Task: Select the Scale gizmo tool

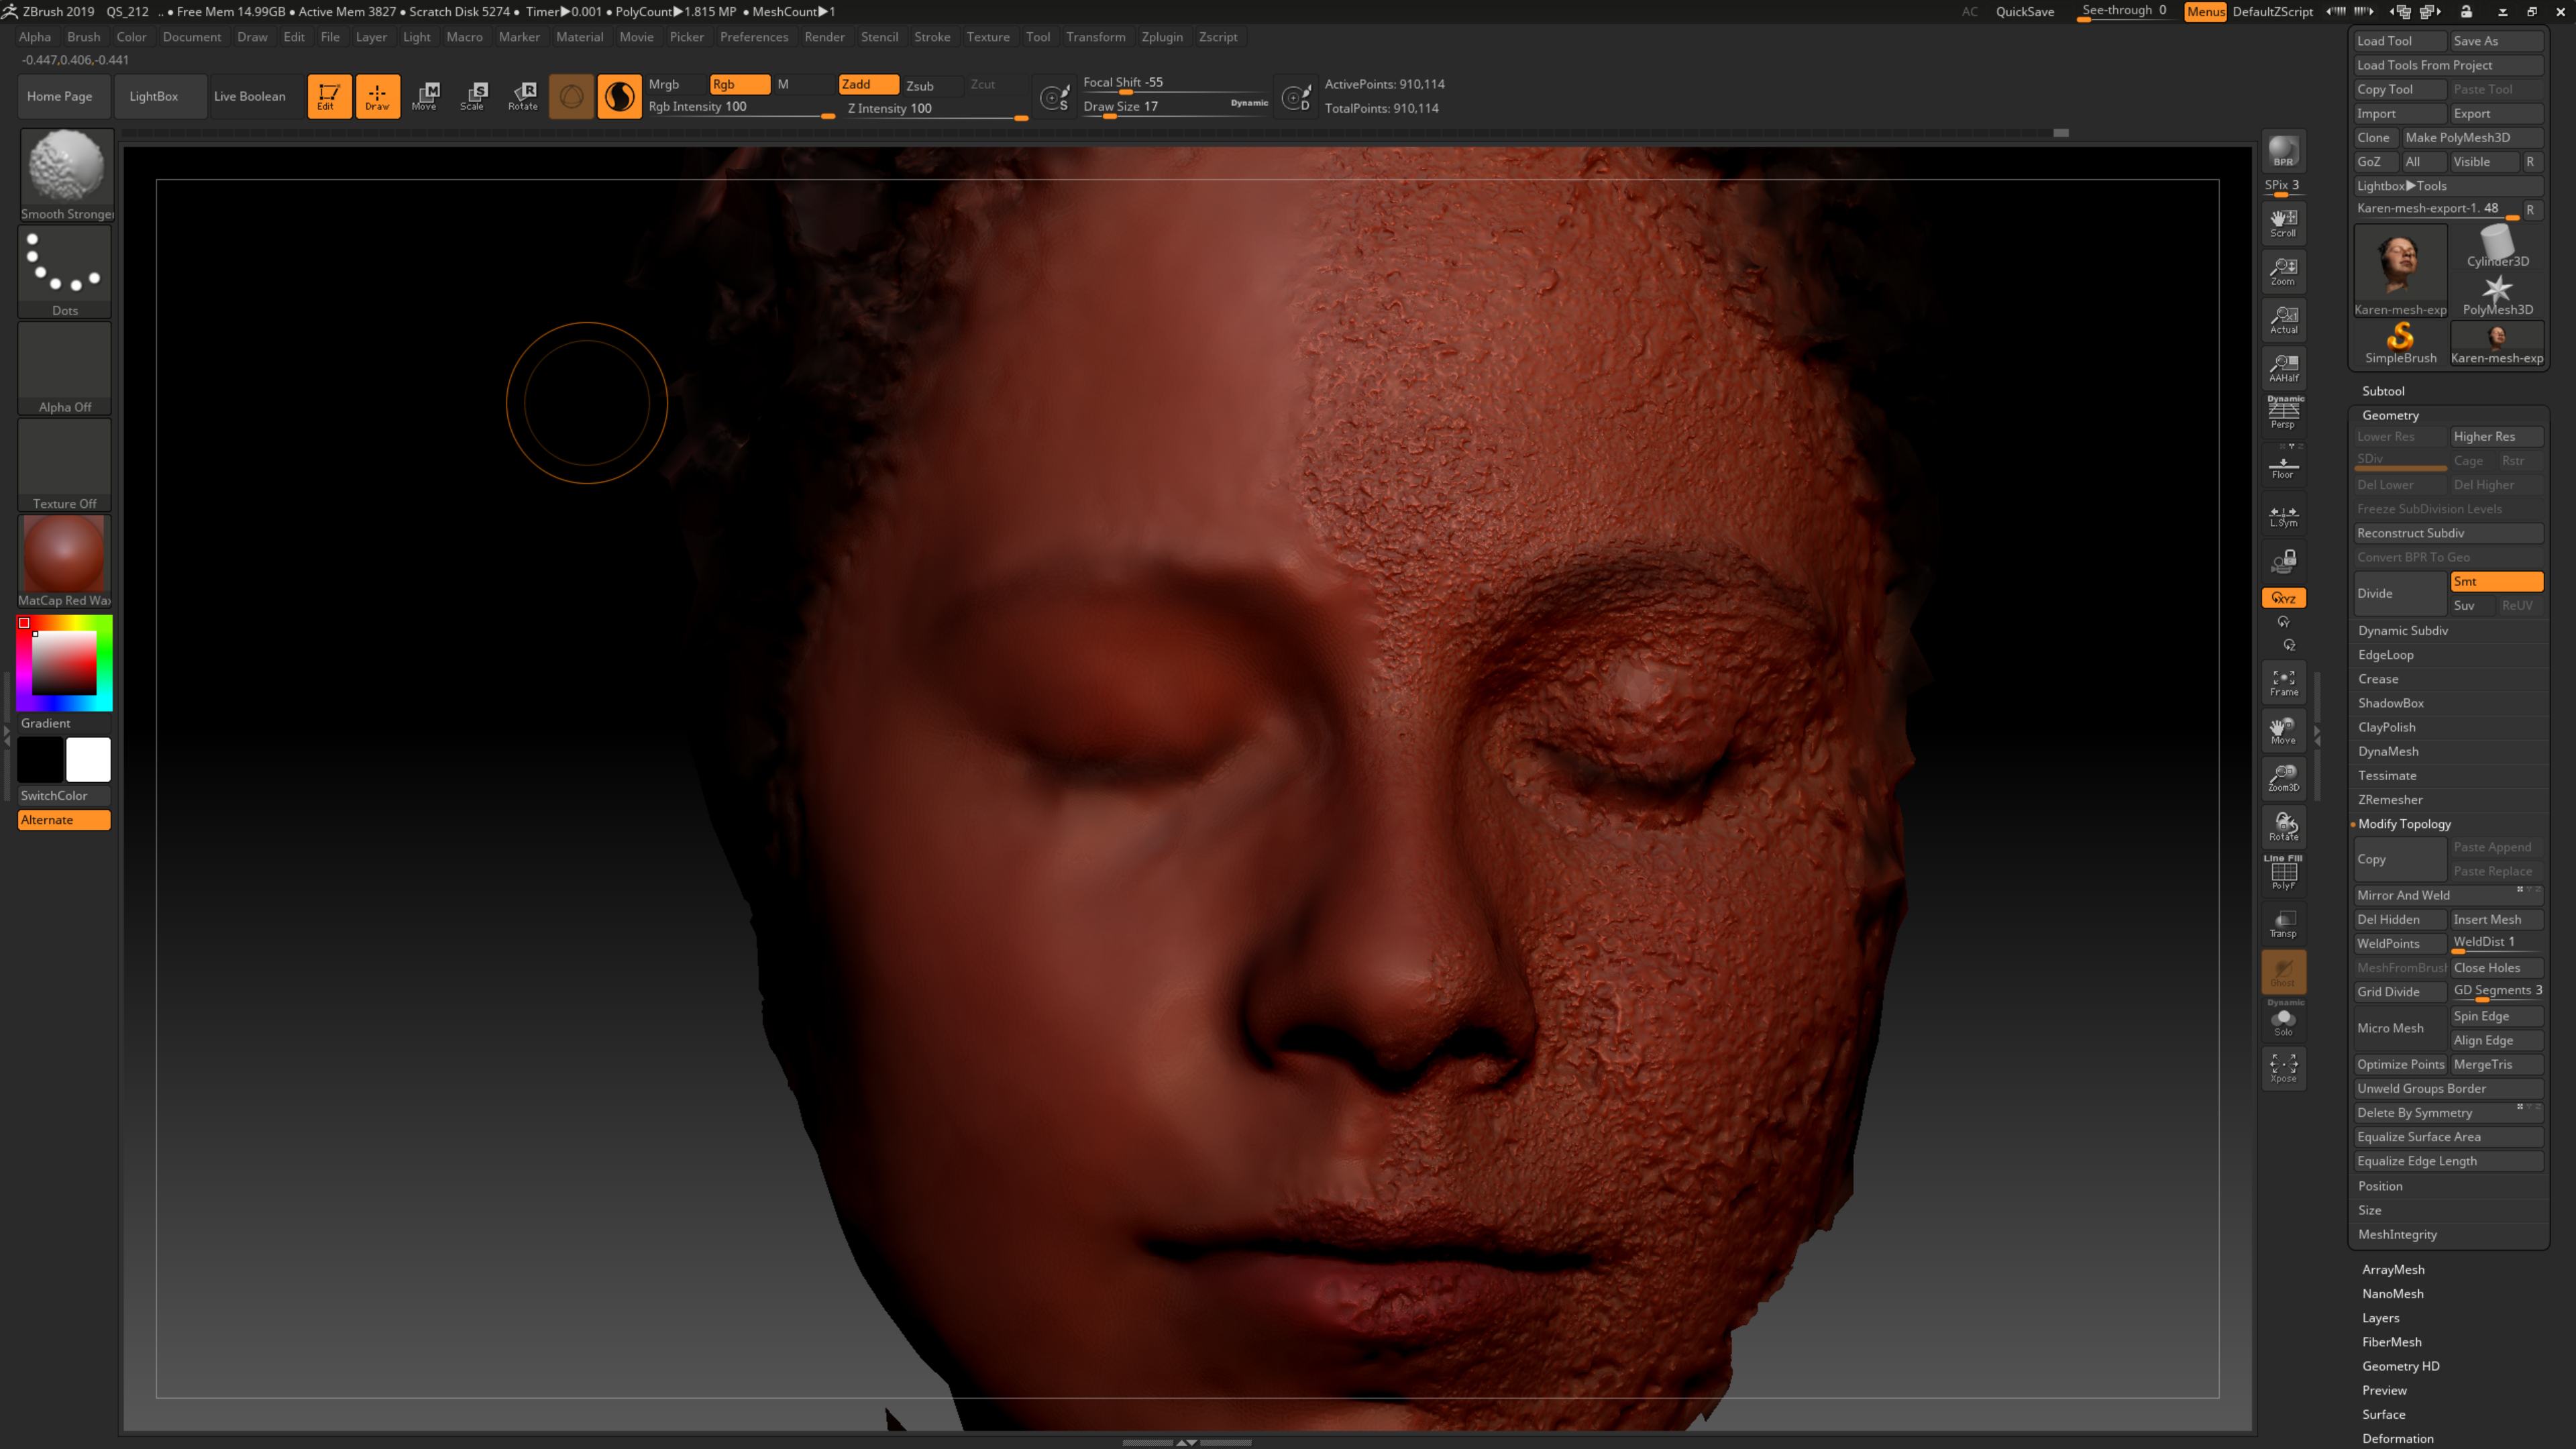Action: point(473,96)
